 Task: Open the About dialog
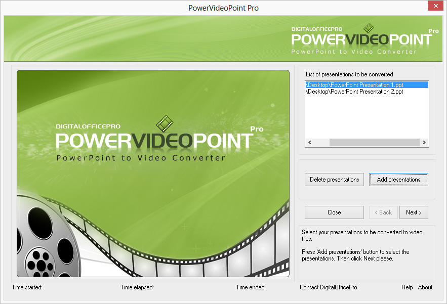(x=425, y=287)
